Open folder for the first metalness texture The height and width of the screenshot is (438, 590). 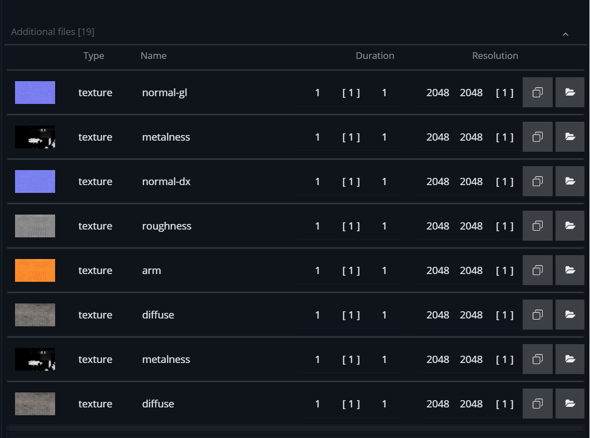click(x=570, y=137)
